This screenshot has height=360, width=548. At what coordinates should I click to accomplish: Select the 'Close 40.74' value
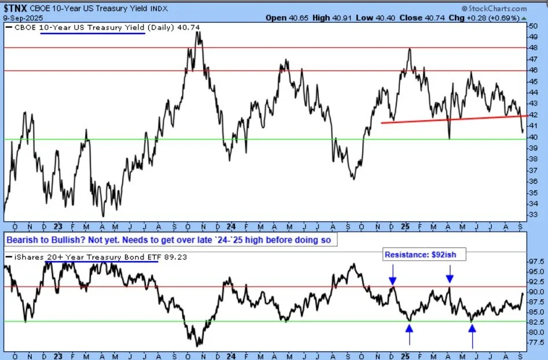[x=422, y=18]
